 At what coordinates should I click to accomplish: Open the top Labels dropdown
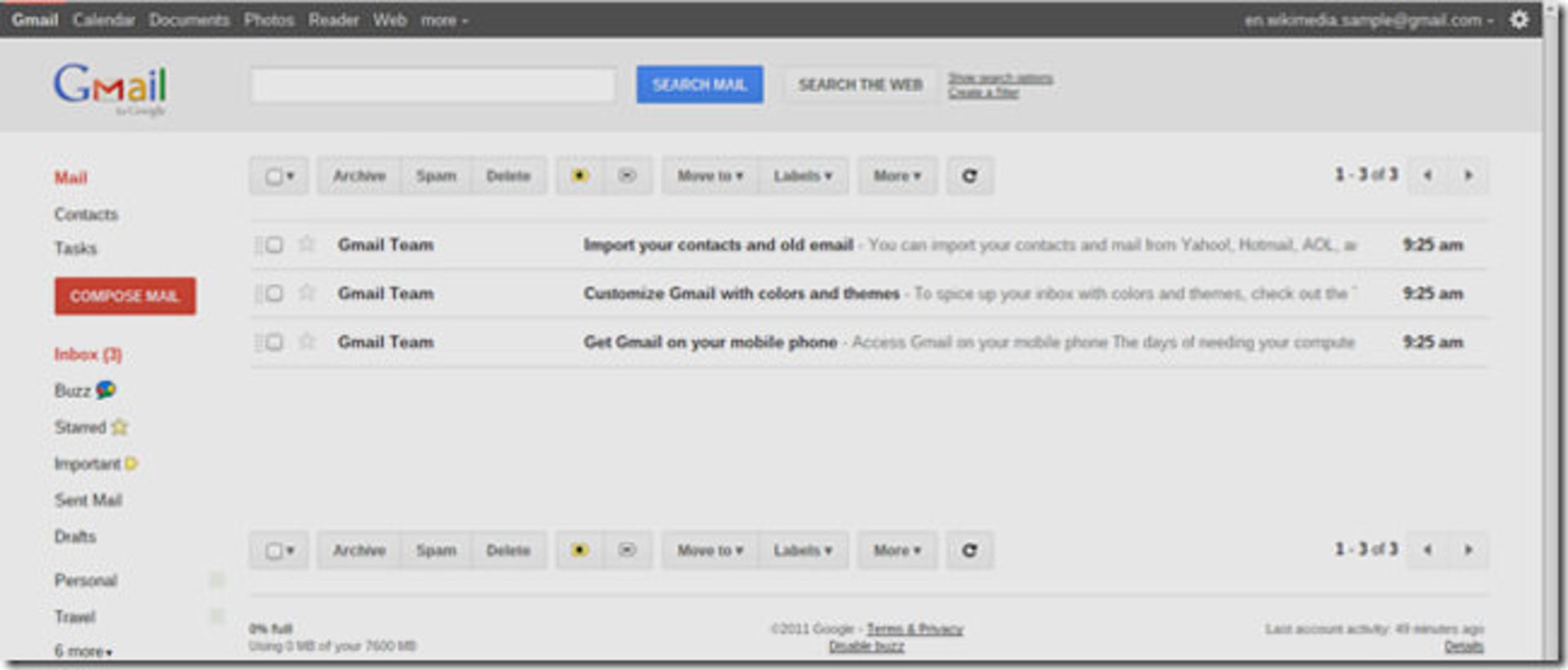coord(804,175)
